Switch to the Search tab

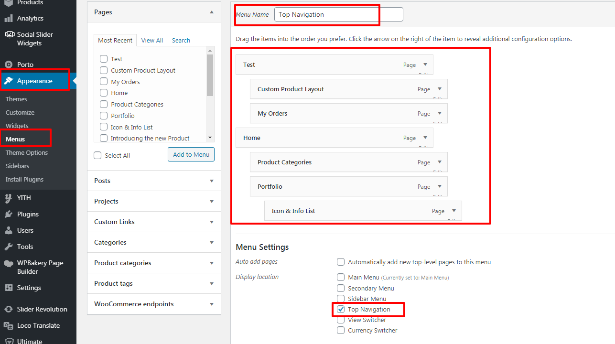181,41
